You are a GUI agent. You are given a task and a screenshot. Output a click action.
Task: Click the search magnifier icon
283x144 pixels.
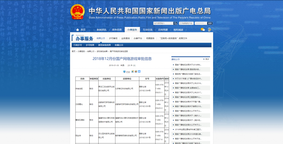pyautogui.click(x=175, y=23)
